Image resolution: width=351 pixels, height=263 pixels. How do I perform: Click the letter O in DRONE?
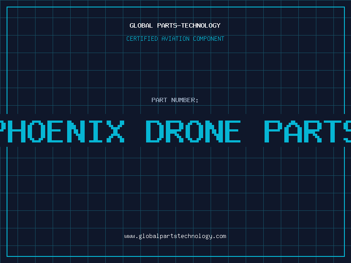point(193,131)
